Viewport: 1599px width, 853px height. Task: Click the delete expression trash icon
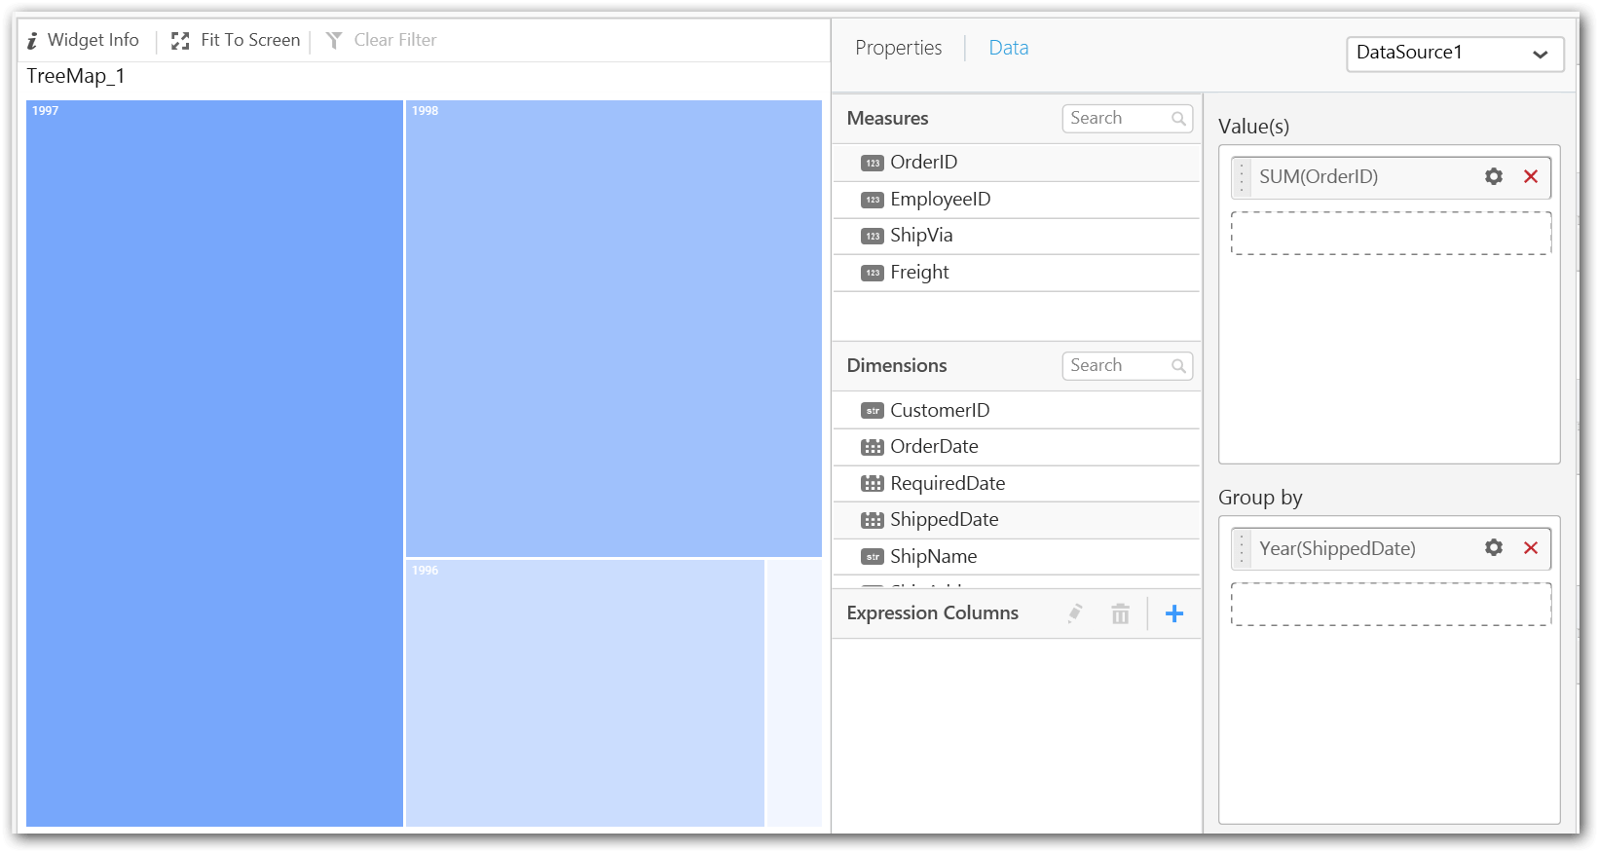(x=1120, y=613)
